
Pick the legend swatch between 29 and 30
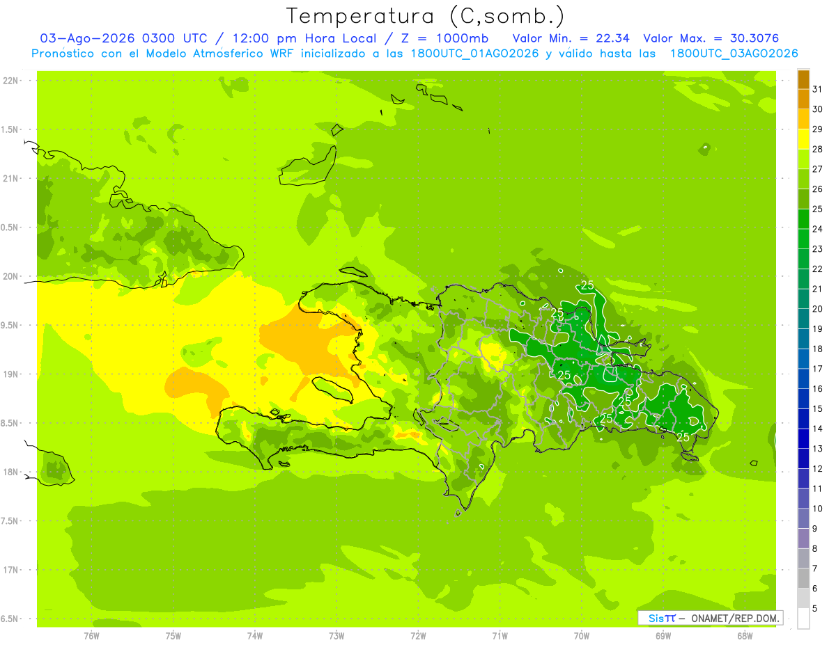tap(803, 119)
